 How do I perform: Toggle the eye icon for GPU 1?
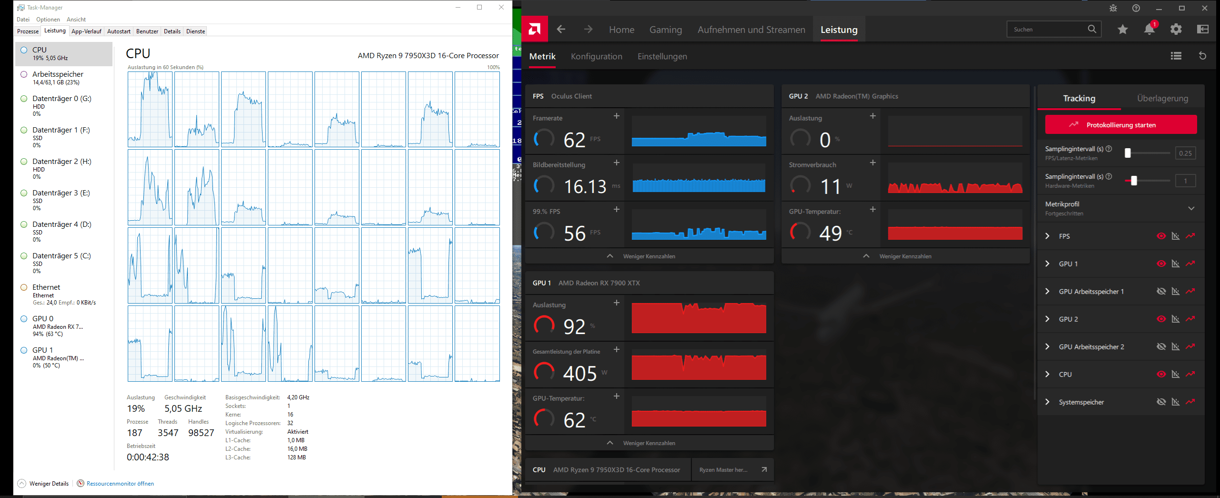(x=1161, y=264)
